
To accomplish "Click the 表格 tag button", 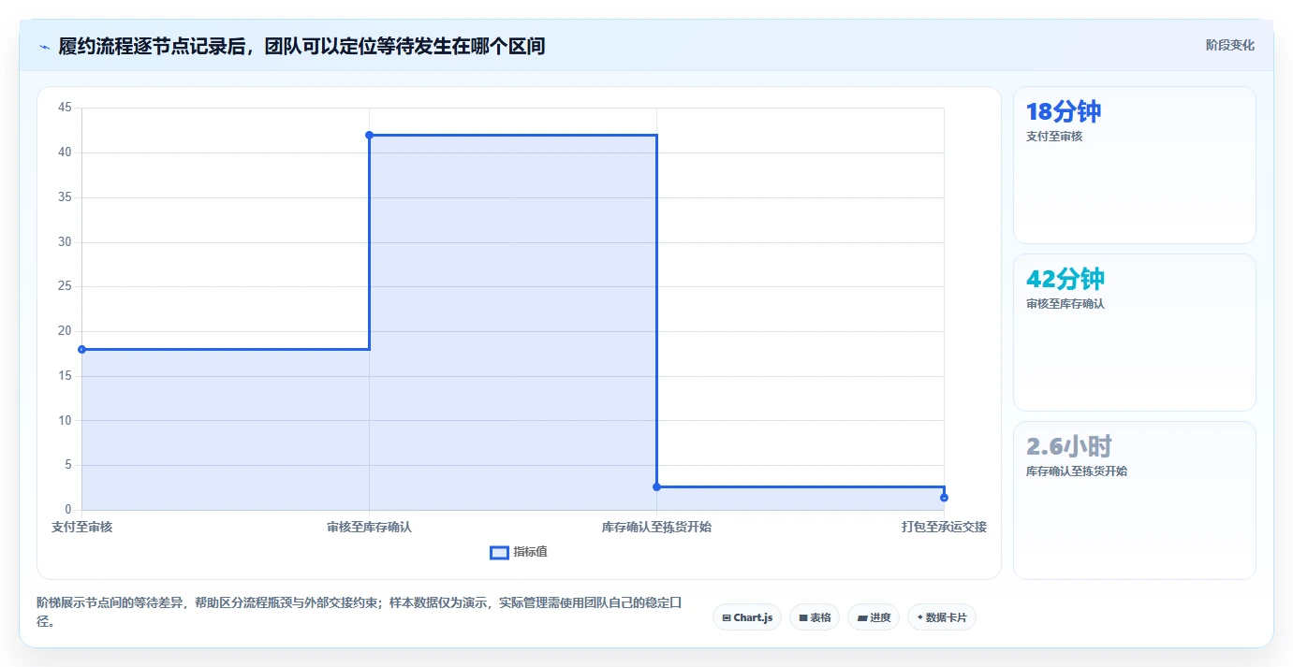I will coord(815,617).
